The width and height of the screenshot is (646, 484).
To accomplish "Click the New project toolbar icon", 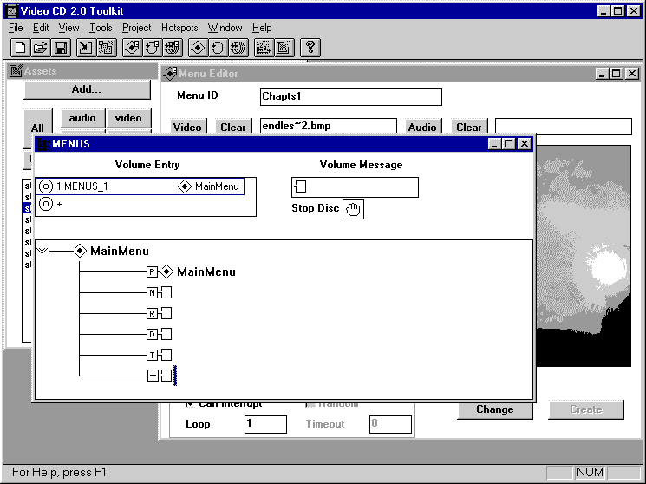I will point(20,48).
